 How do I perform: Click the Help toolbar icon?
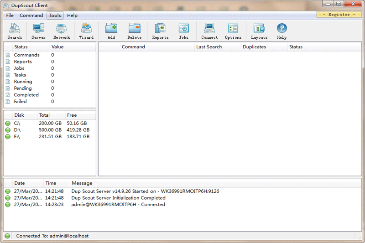282,31
